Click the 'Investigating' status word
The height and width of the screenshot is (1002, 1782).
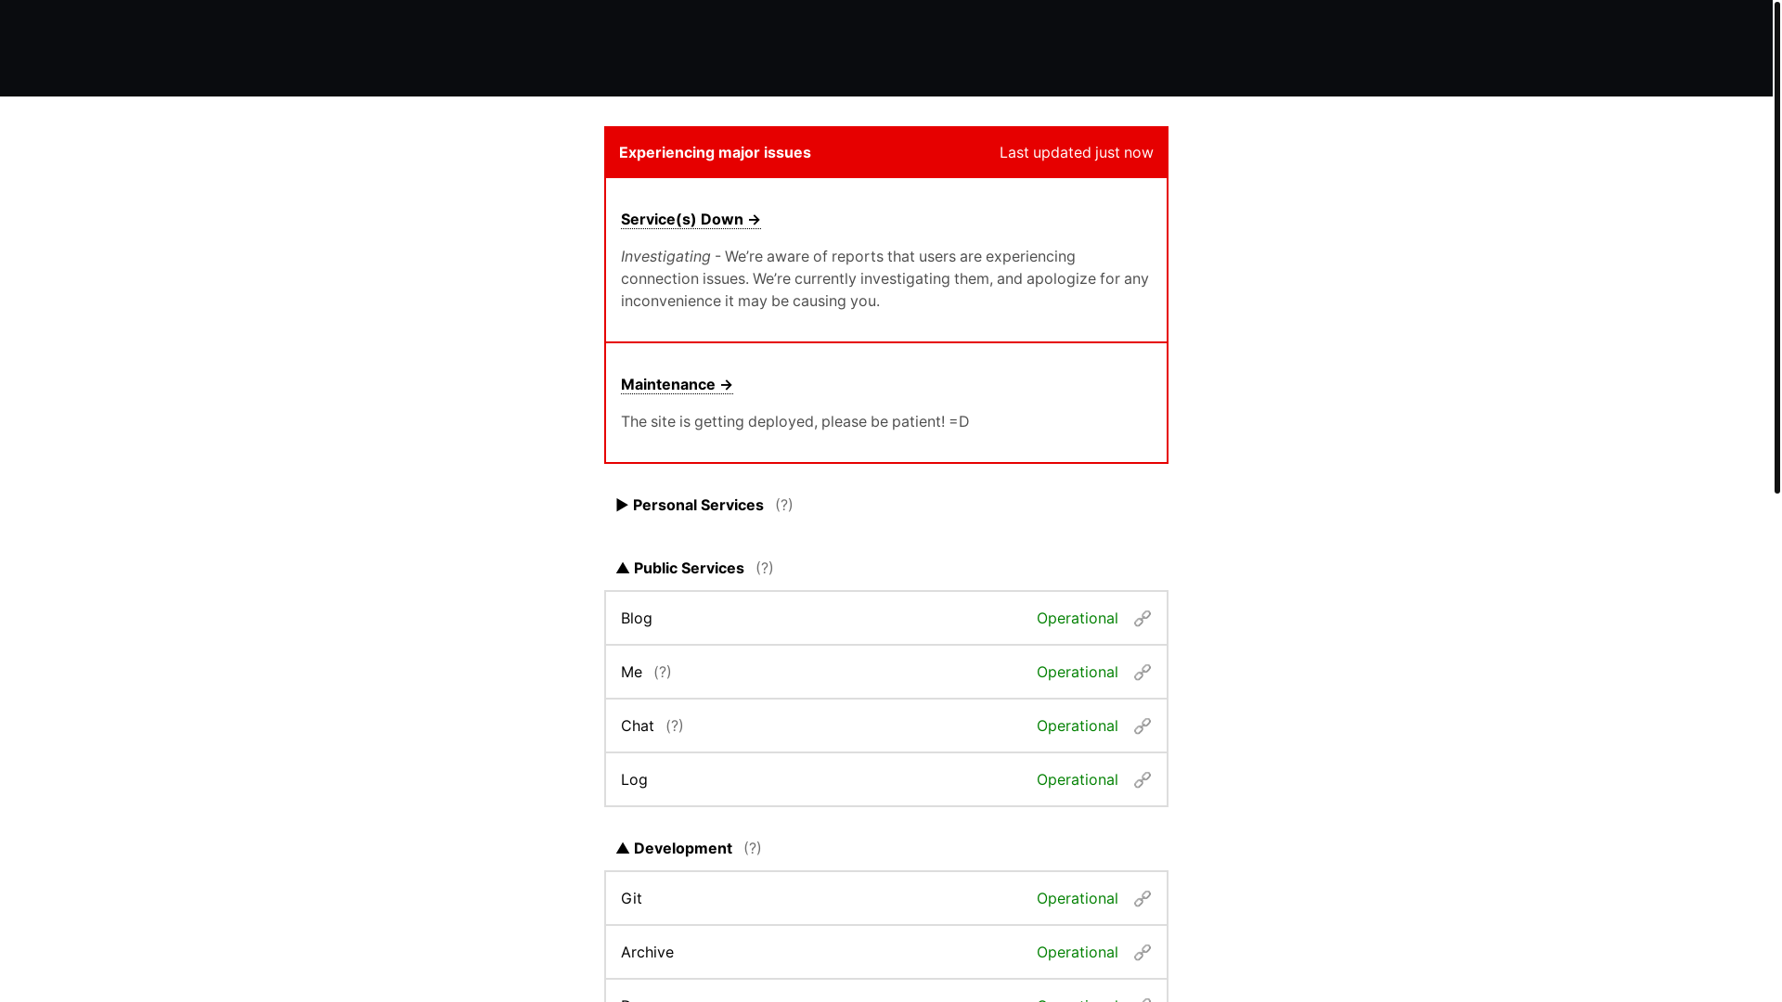tap(665, 256)
